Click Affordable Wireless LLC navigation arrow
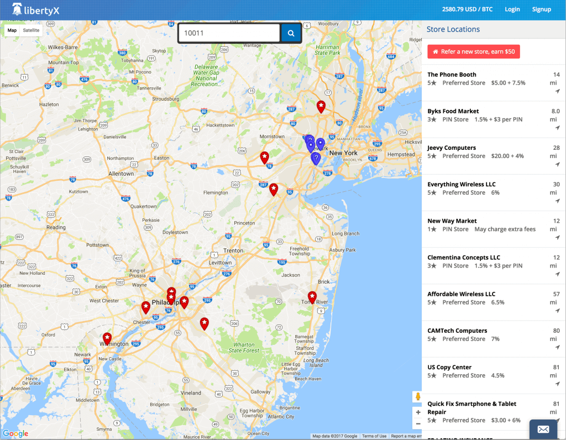 pos(557,311)
